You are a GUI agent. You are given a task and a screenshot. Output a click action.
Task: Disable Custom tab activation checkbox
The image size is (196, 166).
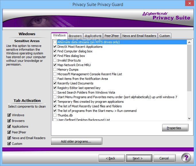click(x=9, y=144)
